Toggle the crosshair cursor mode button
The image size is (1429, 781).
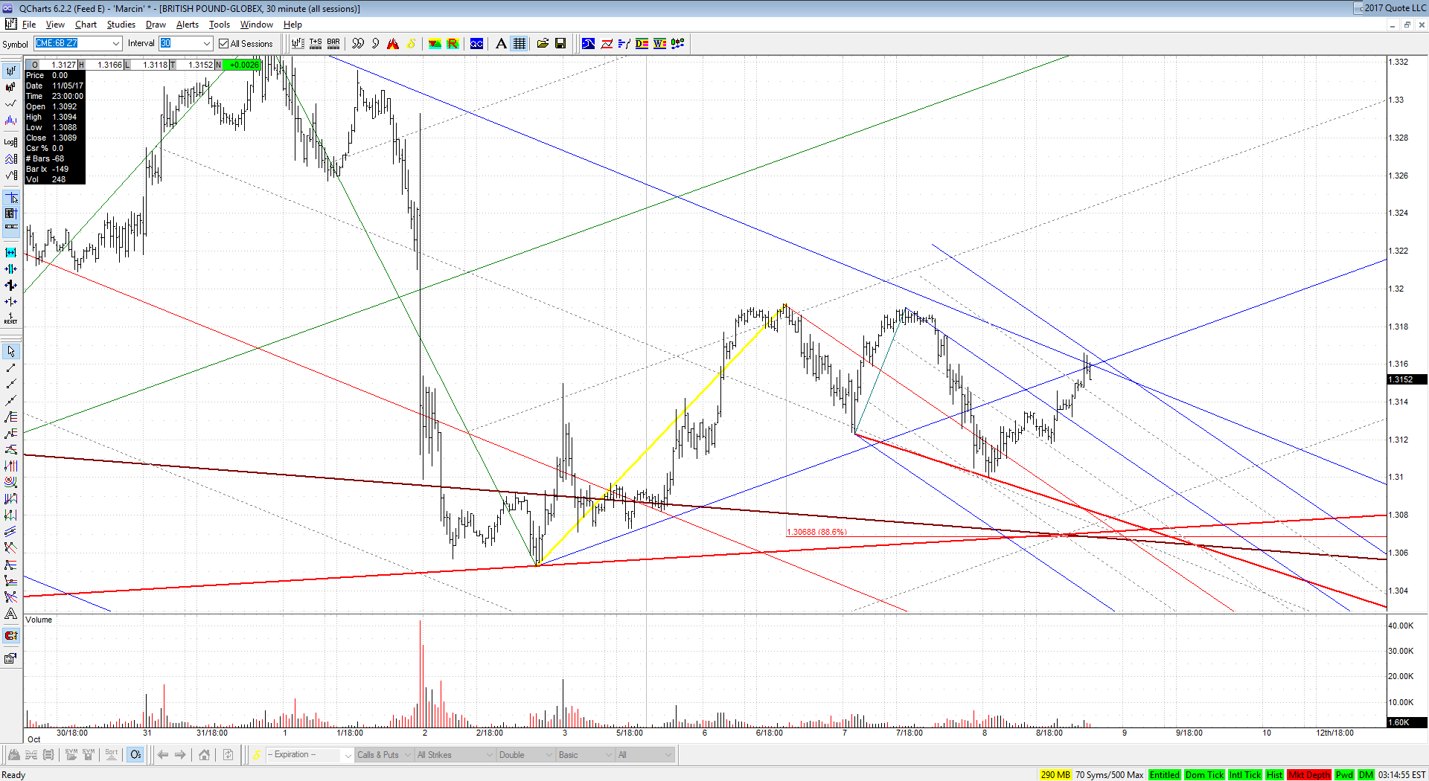(10, 198)
